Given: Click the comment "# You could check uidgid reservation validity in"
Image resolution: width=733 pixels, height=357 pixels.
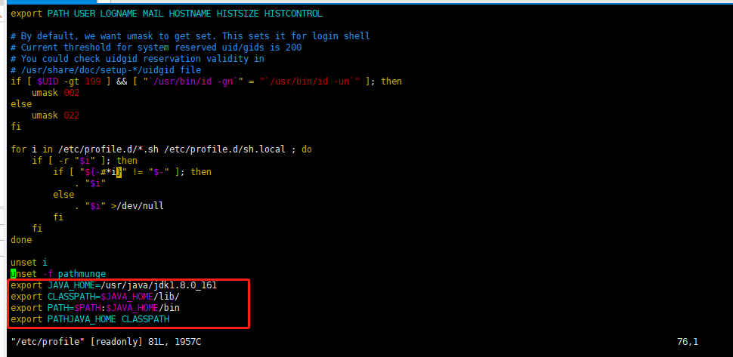Looking at the screenshot, I should pyautogui.click(x=138, y=59).
